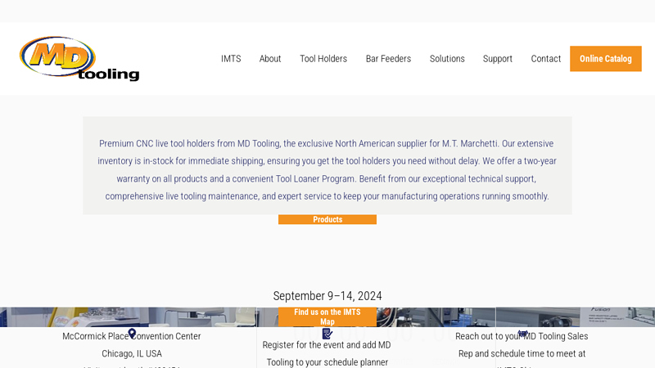Click Reach out to your MD Tooling Sales text
The width and height of the screenshot is (655, 368).
522,336
